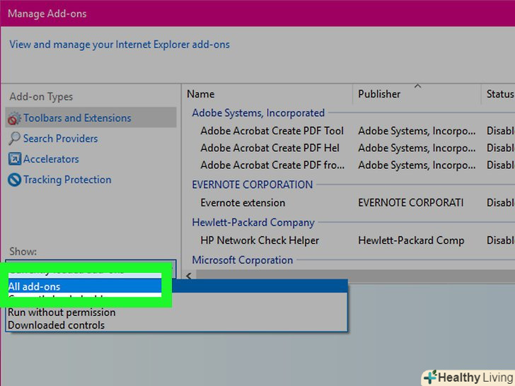
Task: Click Hewlett-Packard Comp publisher cell
Action: point(411,240)
